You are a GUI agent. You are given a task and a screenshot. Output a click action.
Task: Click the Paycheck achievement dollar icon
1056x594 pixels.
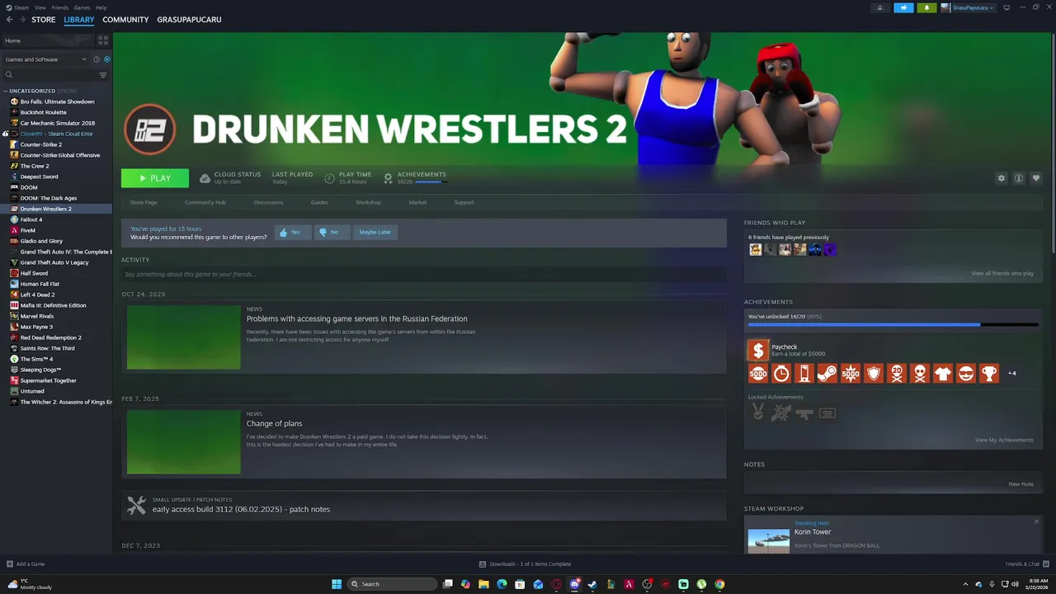pos(757,351)
